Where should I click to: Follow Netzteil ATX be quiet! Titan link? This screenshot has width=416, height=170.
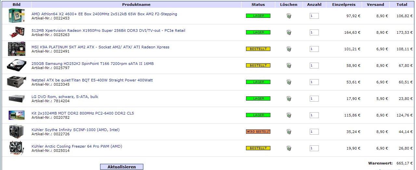tap(92, 80)
